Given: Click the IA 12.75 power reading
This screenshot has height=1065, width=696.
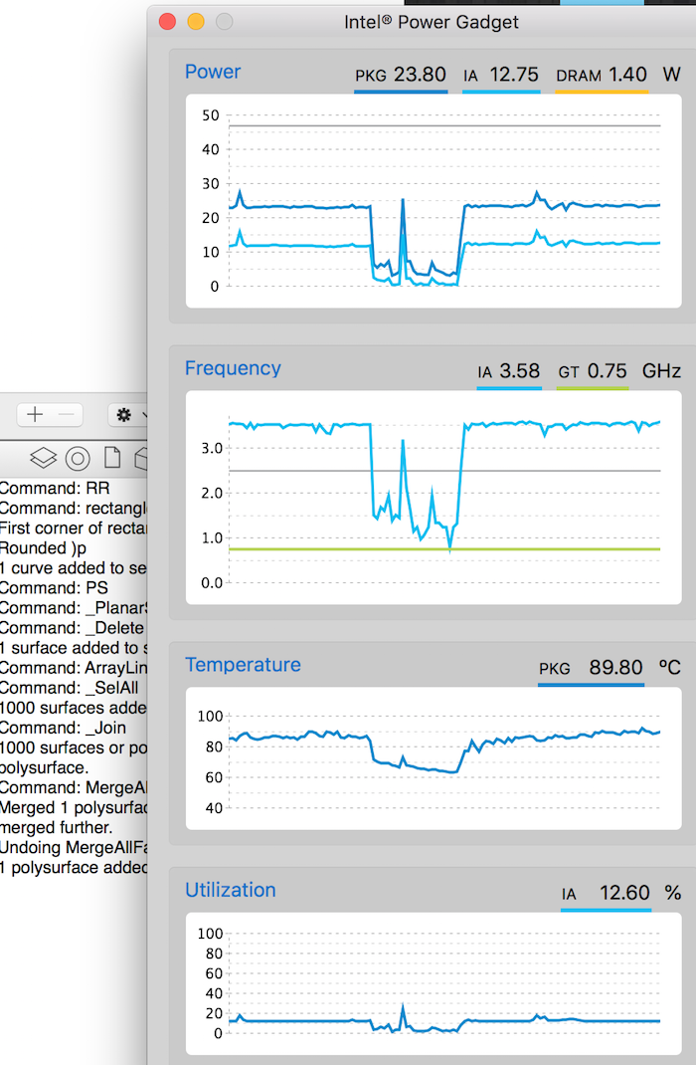Looking at the screenshot, I should pos(501,75).
